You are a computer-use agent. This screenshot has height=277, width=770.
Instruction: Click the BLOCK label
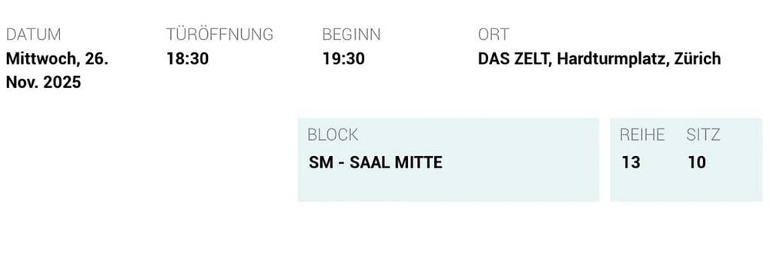pos(333,135)
